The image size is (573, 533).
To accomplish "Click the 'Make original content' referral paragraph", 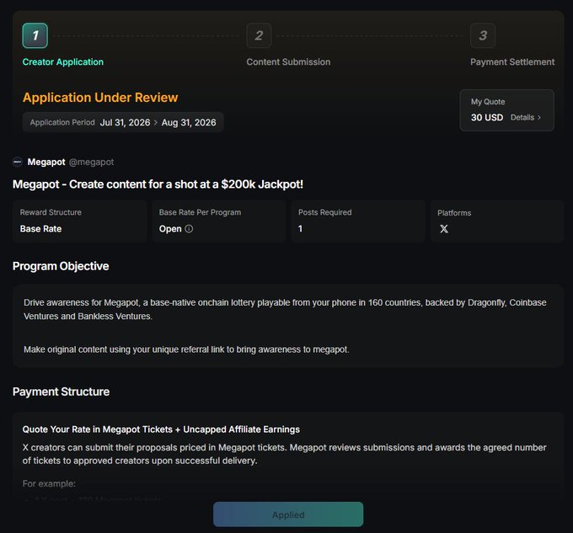I will (x=186, y=349).
